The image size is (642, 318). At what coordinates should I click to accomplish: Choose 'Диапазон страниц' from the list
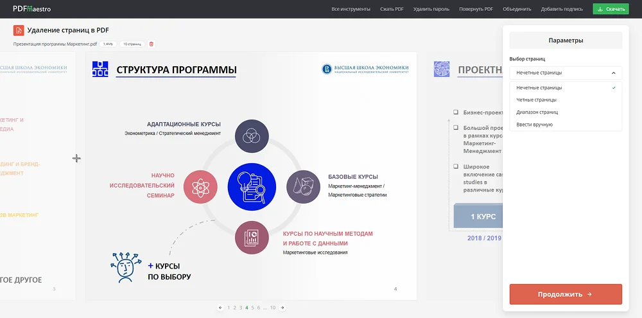point(537,112)
